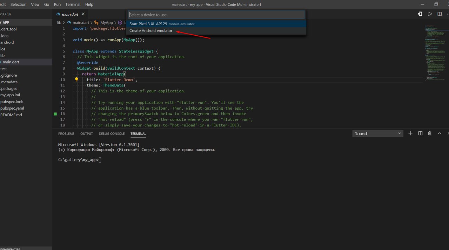Switch to the PROBLEMS panel tab

click(x=66, y=133)
